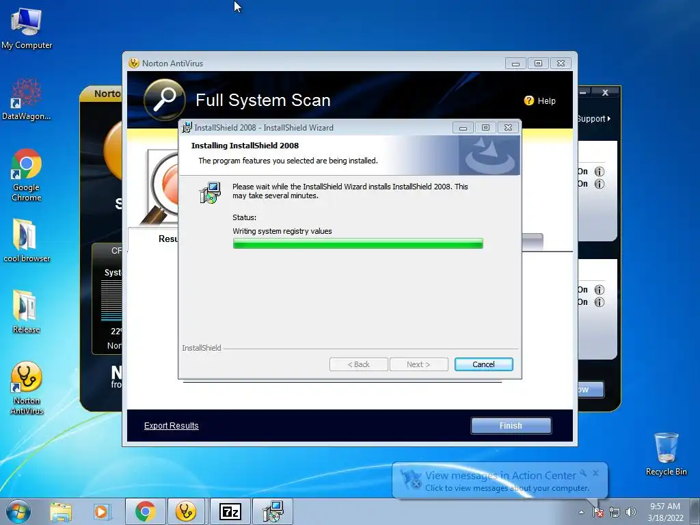Open 7-Zip from the taskbar

(x=230, y=511)
